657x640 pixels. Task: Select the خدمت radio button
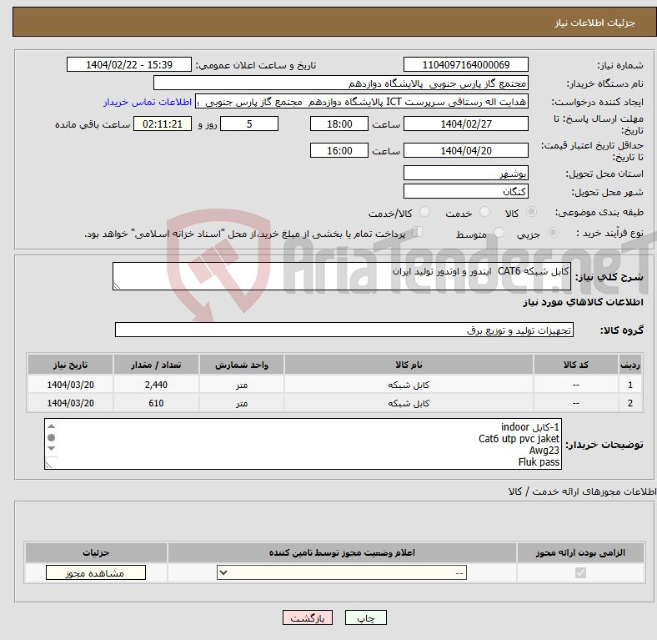point(484,212)
